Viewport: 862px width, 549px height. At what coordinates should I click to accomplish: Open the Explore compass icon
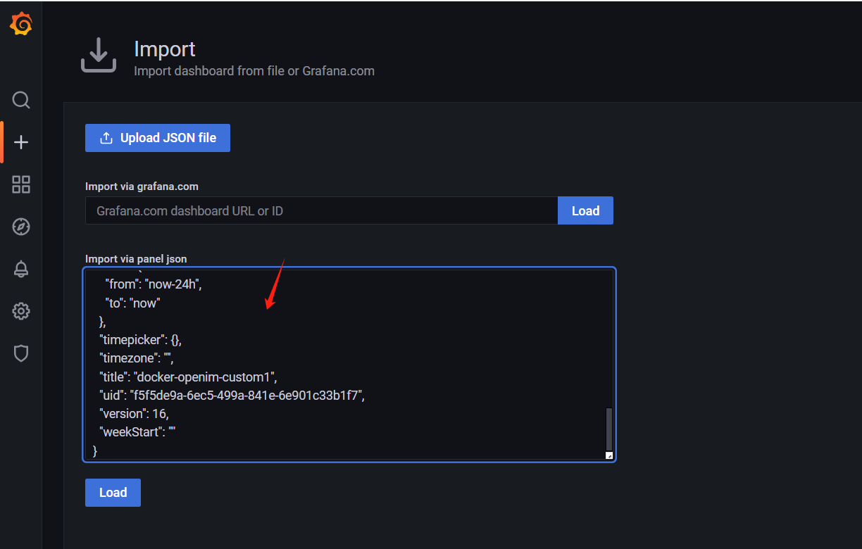[x=21, y=227]
